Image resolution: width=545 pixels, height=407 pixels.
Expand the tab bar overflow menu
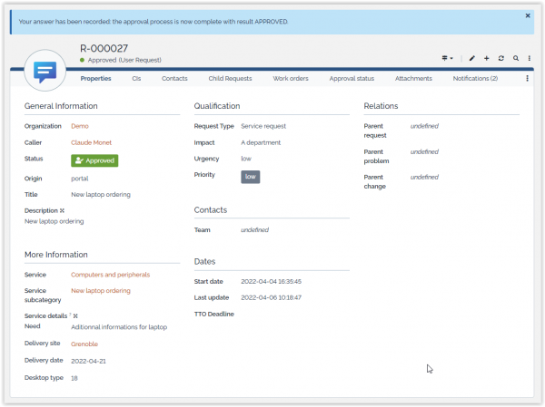pos(528,79)
